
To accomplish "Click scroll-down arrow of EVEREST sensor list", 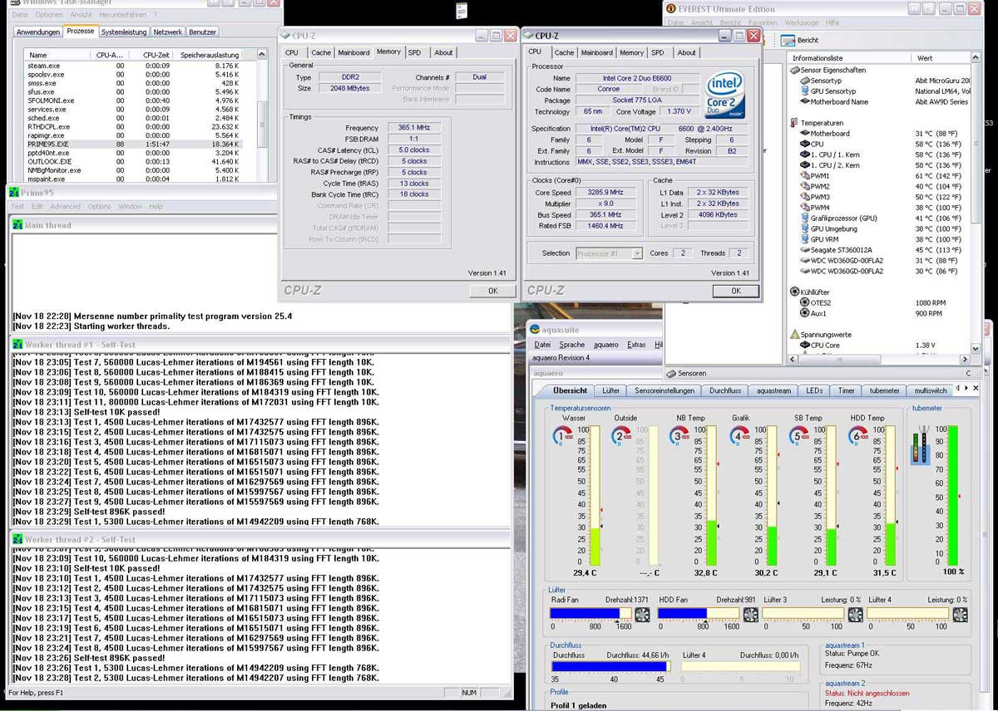I will [x=976, y=351].
